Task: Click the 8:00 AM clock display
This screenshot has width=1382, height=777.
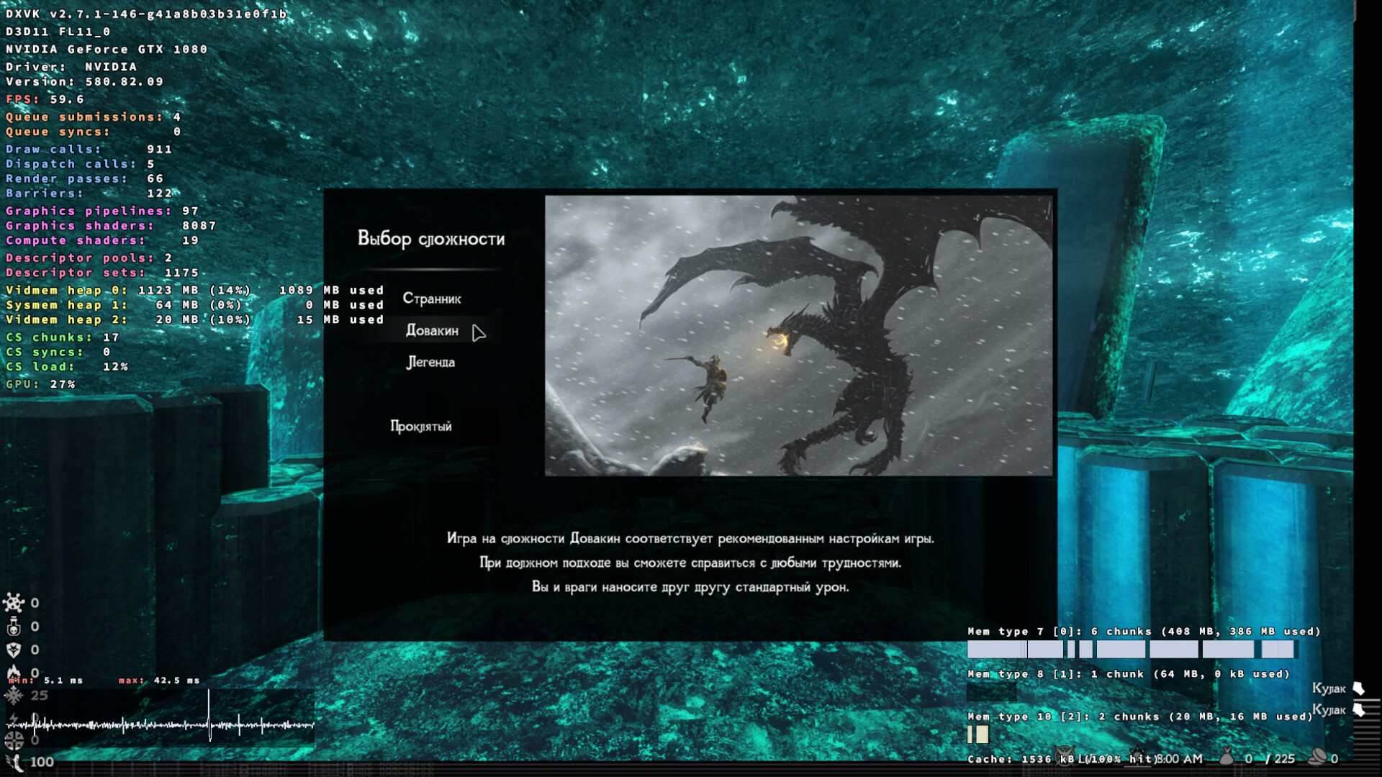Action: click(1179, 758)
